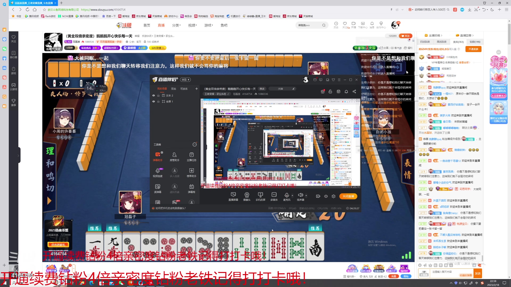Open 背包 backpack button
The height and width of the screenshot is (287, 511).
(406, 276)
